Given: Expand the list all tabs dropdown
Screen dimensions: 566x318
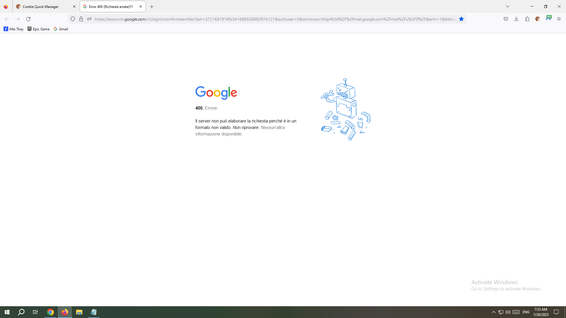Looking at the screenshot, I should (x=508, y=6).
